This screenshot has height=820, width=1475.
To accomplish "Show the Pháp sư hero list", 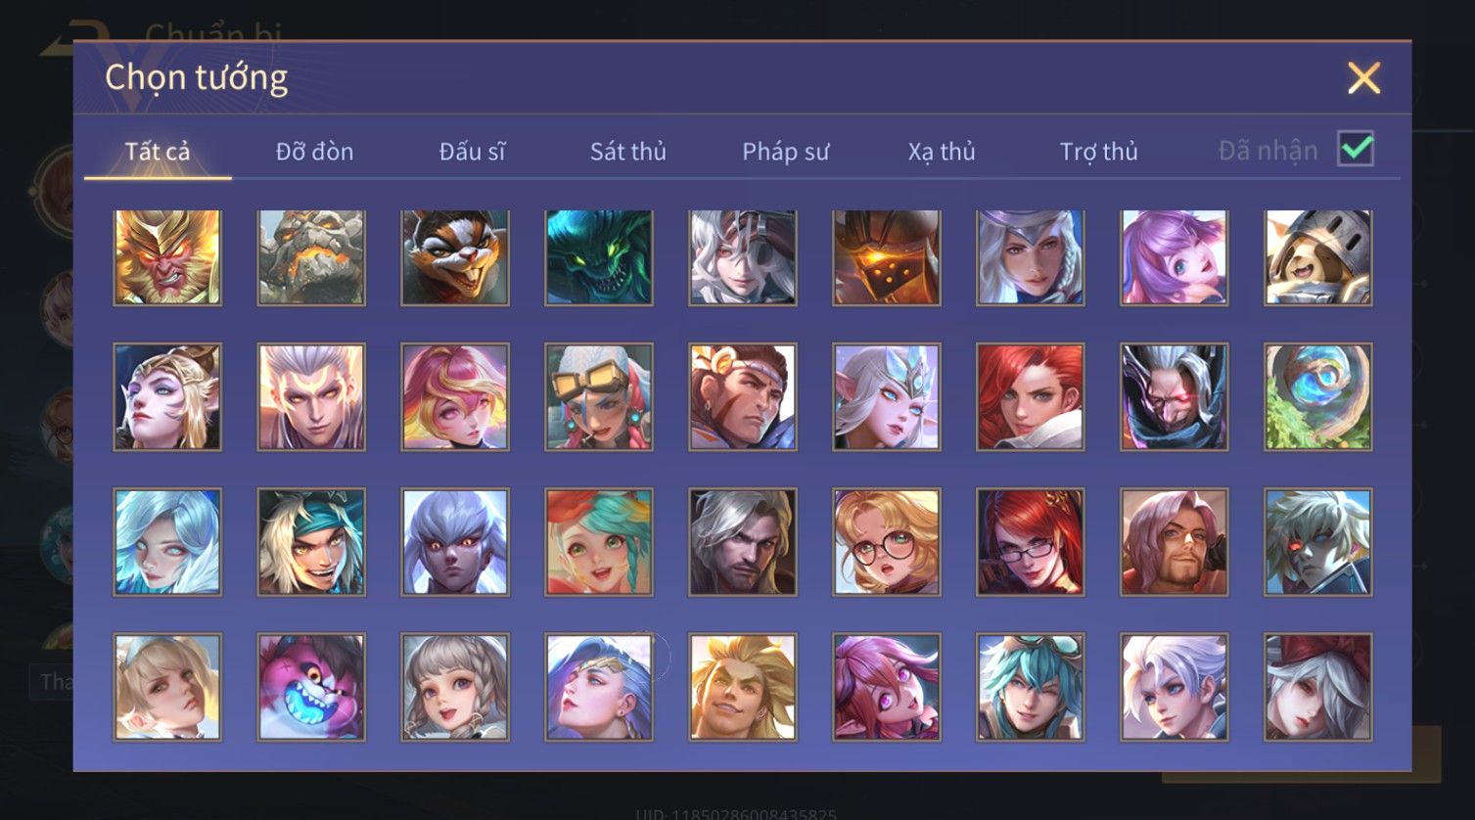I will tap(785, 152).
